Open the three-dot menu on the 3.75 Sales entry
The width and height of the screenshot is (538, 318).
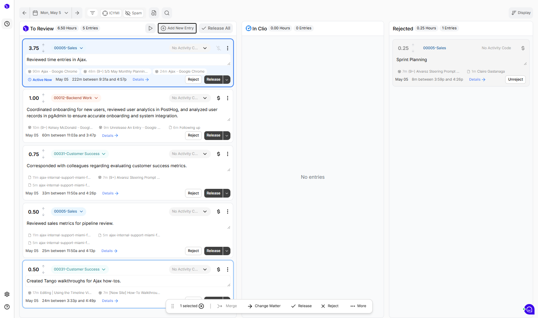click(x=228, y=48)
